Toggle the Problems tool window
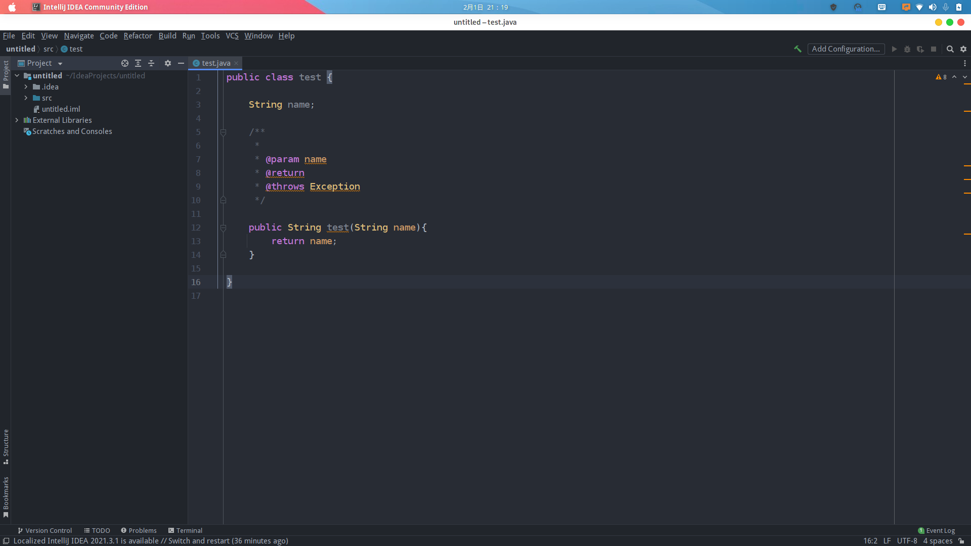 (x=139, y=530)
